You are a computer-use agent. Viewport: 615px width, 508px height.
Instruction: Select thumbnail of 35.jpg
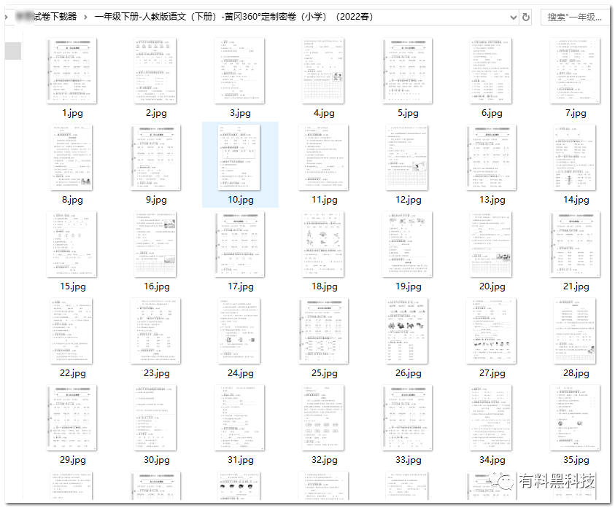tap(575, 418)
